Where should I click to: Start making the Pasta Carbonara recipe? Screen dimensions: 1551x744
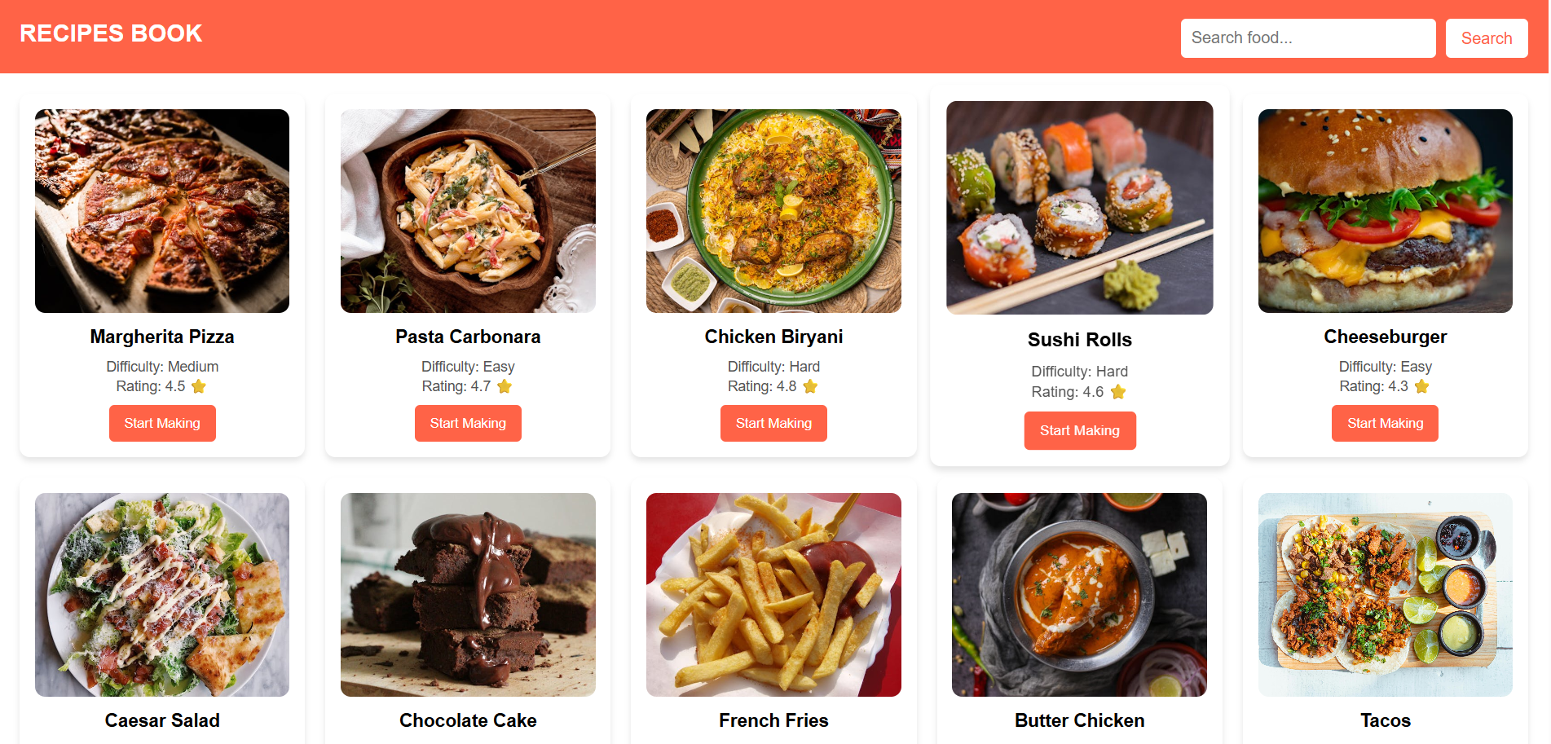tap(468, 424)
